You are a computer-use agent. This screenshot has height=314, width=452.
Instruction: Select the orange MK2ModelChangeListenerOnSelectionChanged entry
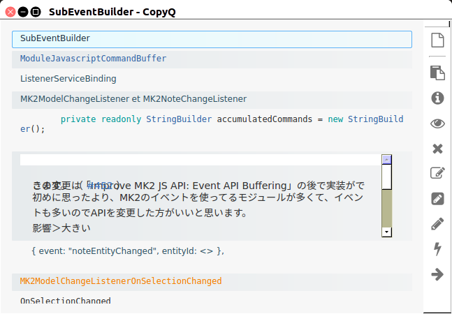pyautogui.click(x=212, y=281)
